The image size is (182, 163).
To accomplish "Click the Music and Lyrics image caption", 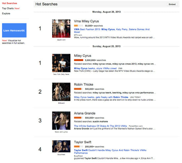I will pyautogui.click(x=61, y=132).
